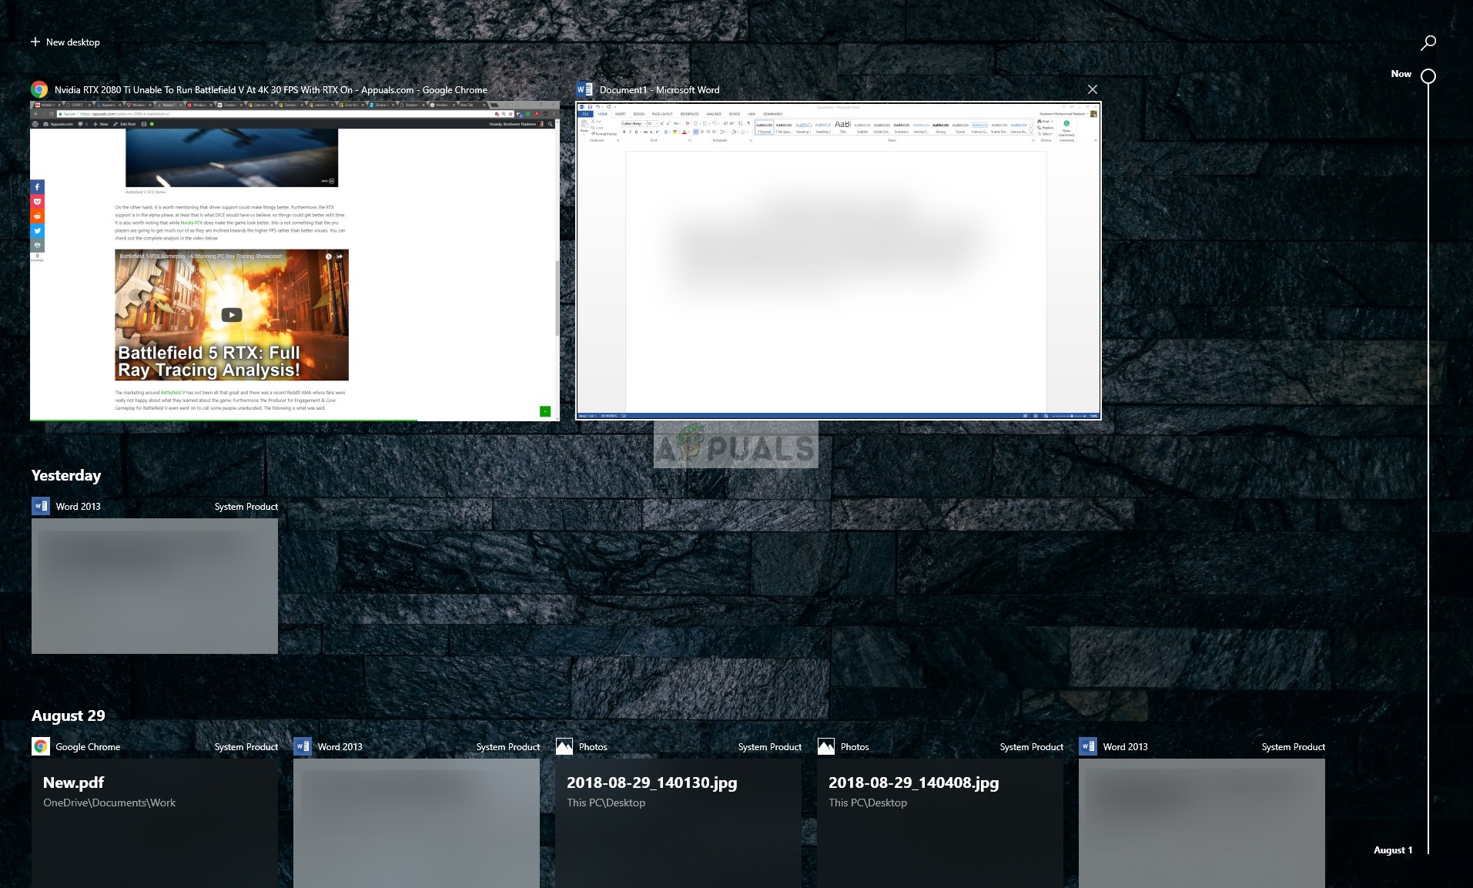Image resolution: width=1473 pixels, height=888 pixels.
Task: Click the Heading 1 style in Word
Action: [x=803, y=127]
